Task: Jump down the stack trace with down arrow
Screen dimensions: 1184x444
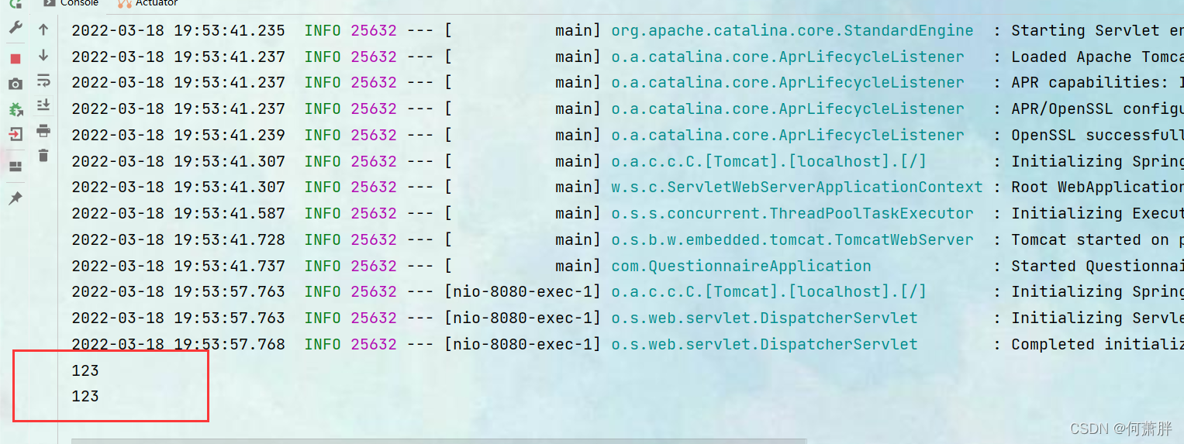Action: click(43, 55)
